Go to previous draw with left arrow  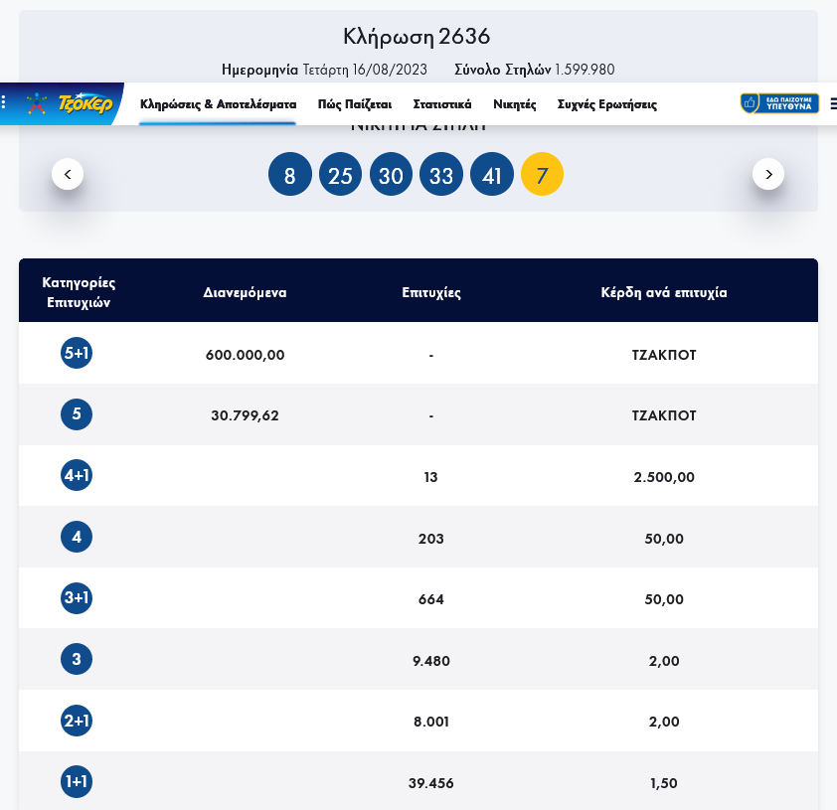[x=68, y=174]
